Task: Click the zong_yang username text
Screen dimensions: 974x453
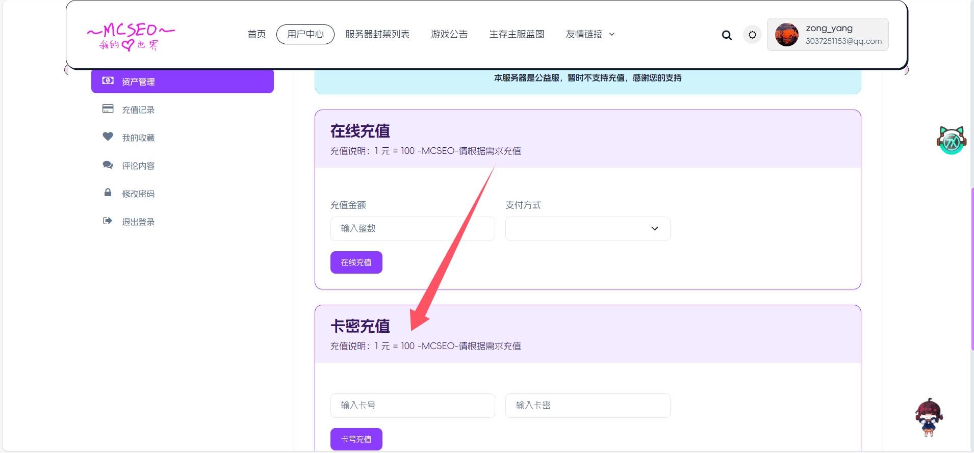Action: pos(829,29)
